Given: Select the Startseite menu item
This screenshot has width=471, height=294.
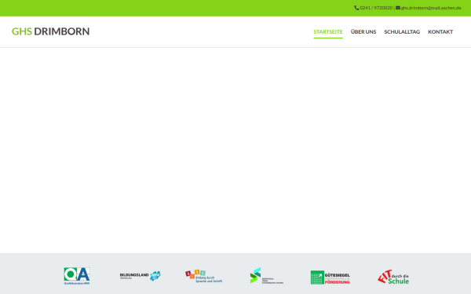Looking at the screenshot, I should [328, 32].
